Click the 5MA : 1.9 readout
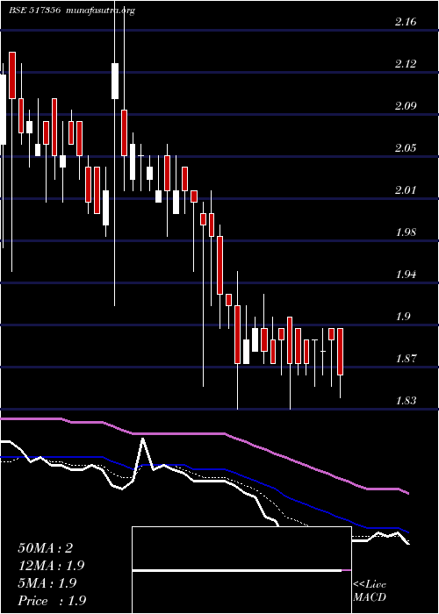Image resolution: width=439 pixels, height=614 pixels. pos(48,583)
